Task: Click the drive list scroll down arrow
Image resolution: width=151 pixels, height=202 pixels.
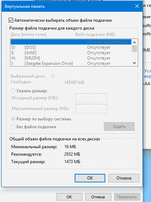Action: point(134,63)
